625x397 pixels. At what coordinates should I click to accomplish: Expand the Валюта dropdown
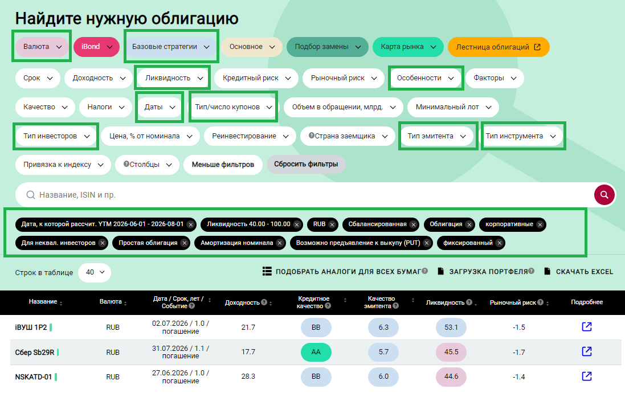42,47
